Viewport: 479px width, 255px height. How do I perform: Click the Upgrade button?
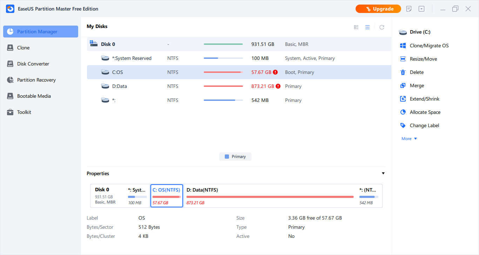pos(378,9)
